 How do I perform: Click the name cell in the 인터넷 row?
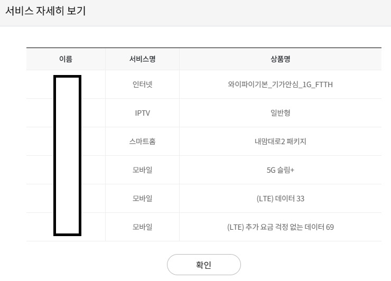pos(66,85)
